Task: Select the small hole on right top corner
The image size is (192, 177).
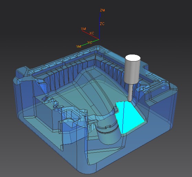Action: pyautogui.click(x=163, y=88)
